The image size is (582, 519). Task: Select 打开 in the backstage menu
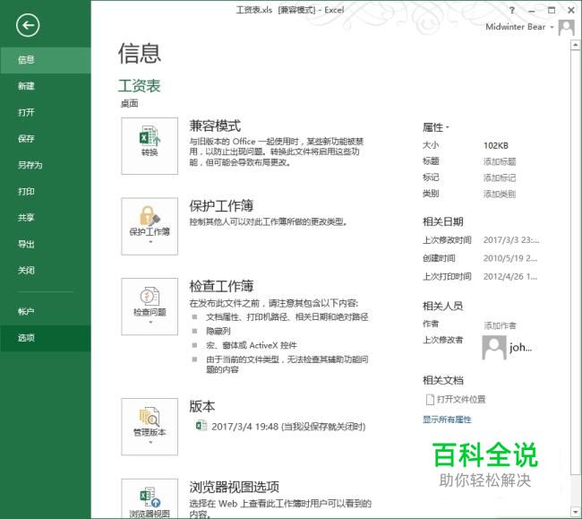pyautogui.click(x=46, y=113)
